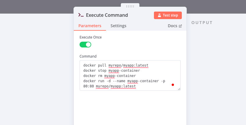Click the Execute Once label

pyautogui.click(x=91, y=37)
